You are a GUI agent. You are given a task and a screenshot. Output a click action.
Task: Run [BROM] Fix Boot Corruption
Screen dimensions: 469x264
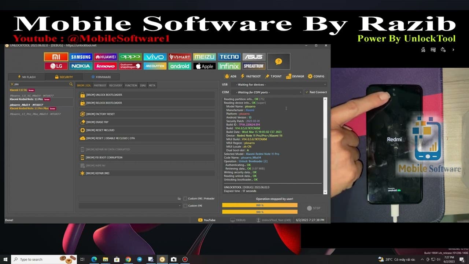pyautogui.click(x=147, y=157)
